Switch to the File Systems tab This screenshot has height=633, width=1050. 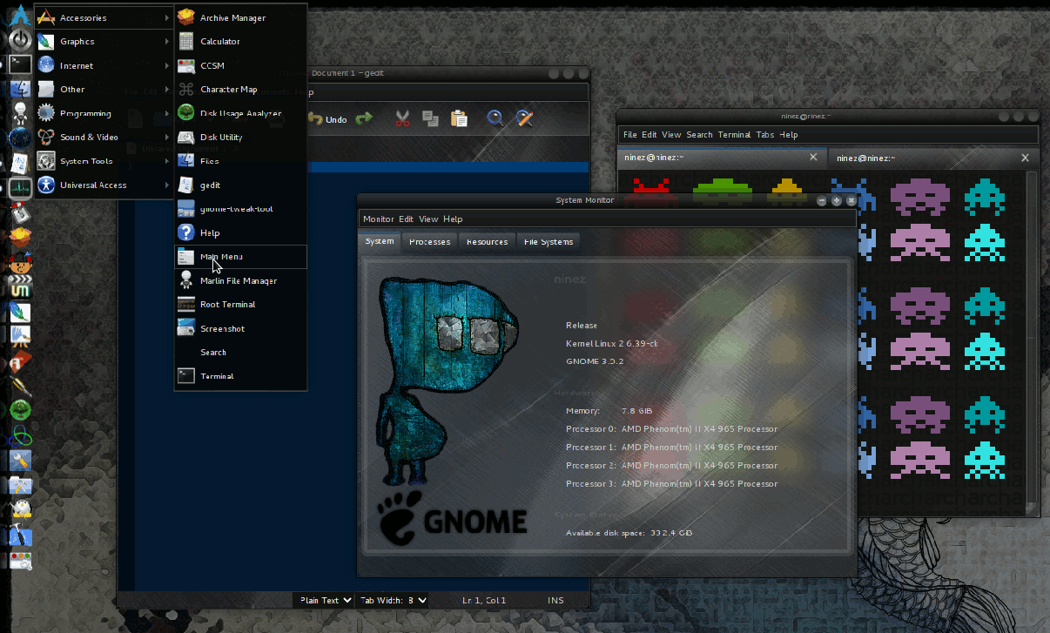549,241
